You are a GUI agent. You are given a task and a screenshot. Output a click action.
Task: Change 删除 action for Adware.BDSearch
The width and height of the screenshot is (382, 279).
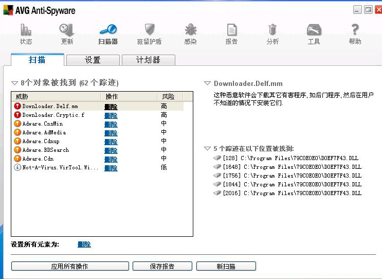coord(111,151)
